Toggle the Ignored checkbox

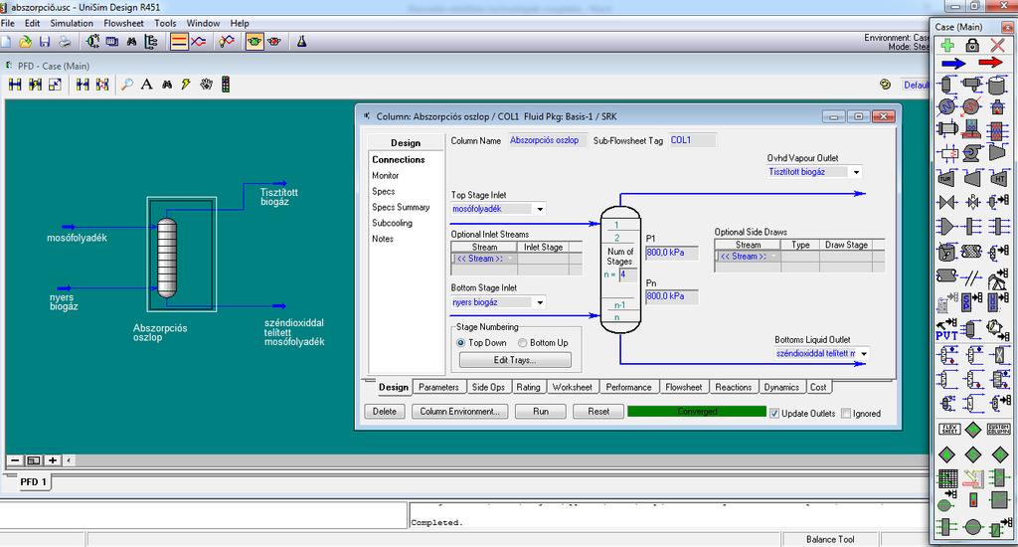point(846,414)
